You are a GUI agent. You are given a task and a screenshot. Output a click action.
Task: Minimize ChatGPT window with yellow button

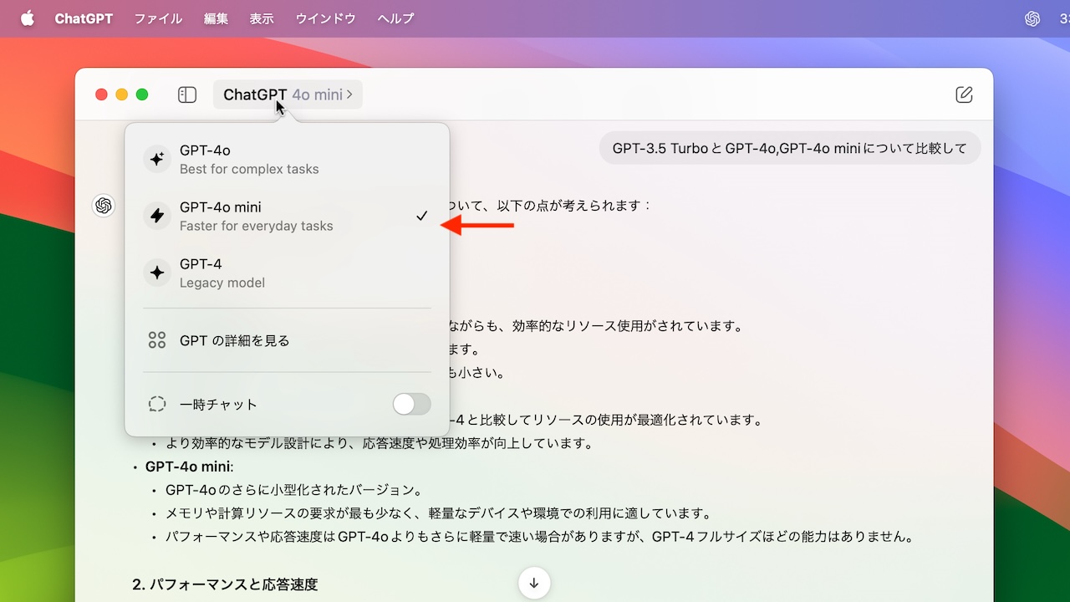click(x=122, y=94)
